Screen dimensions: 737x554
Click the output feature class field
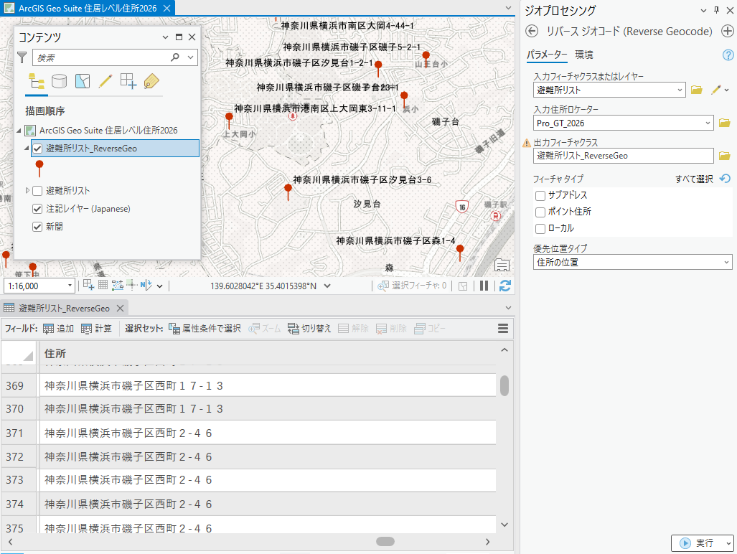click(623, 156)
